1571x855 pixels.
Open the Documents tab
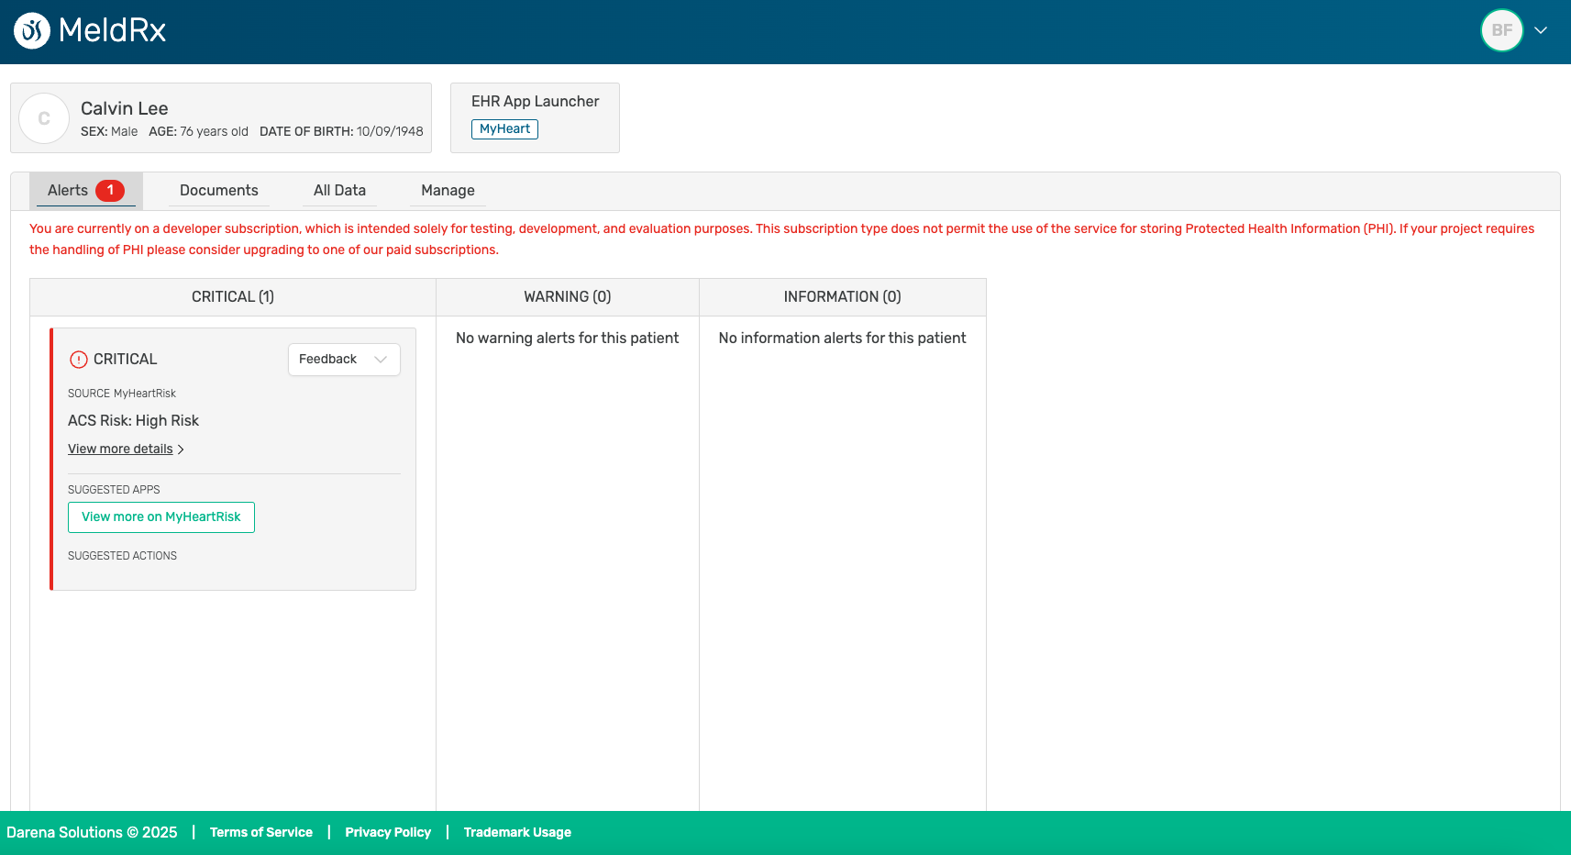click(x=219, y=190)
